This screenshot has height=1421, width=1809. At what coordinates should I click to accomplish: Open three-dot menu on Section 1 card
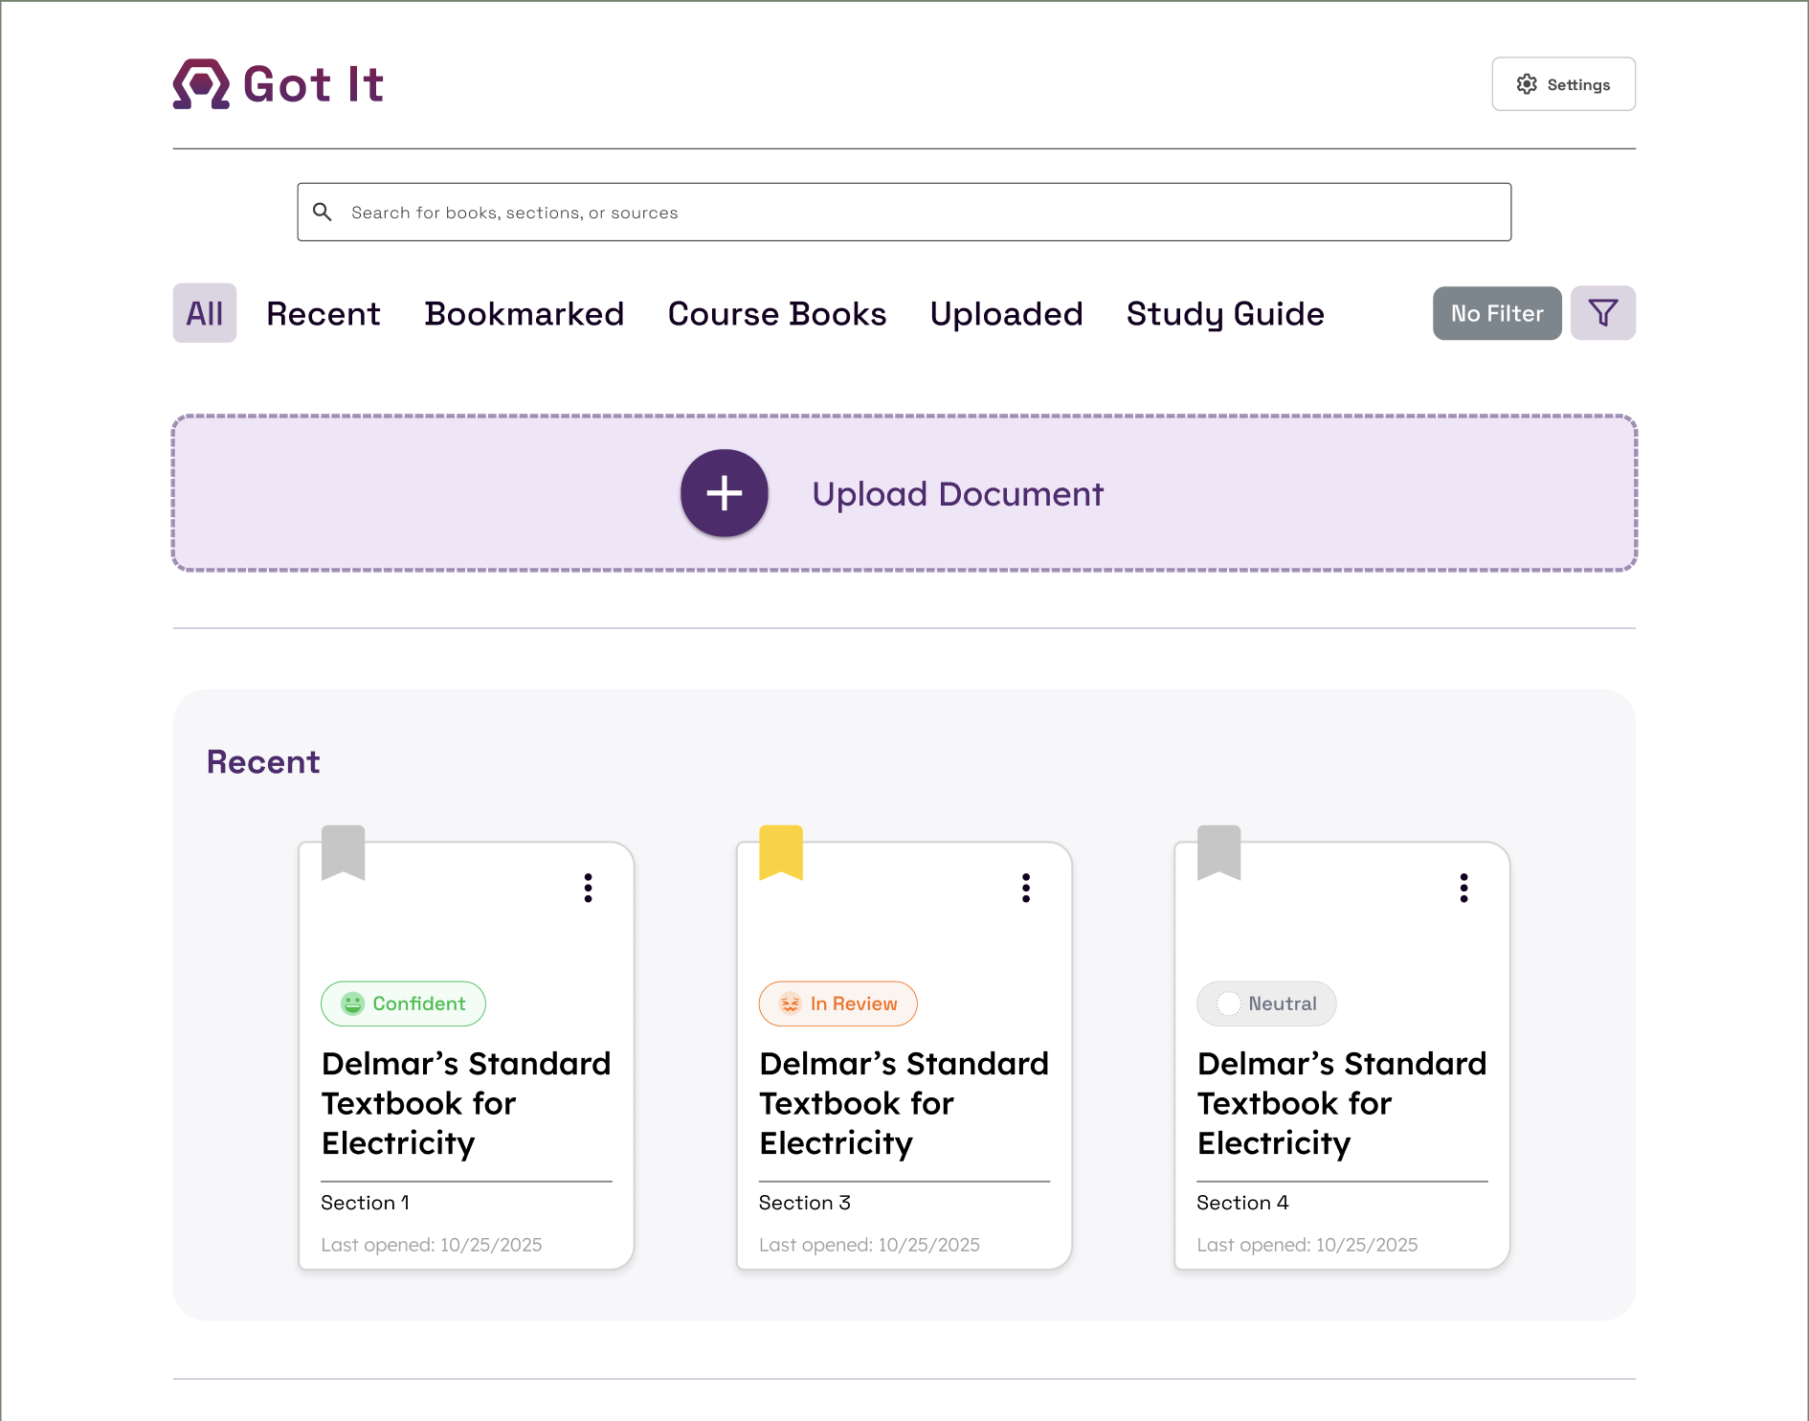[588, 888]
